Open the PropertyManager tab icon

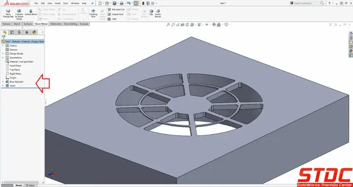tap(12, 32)
